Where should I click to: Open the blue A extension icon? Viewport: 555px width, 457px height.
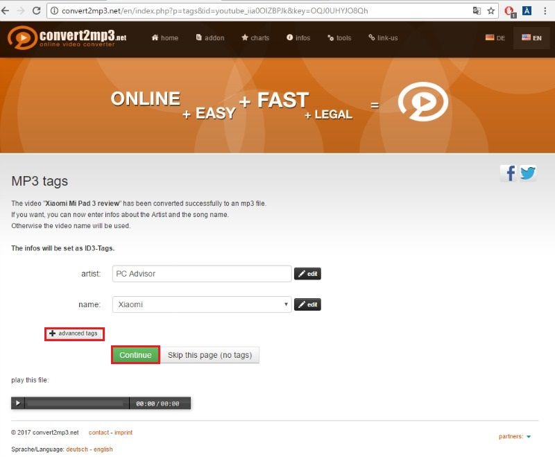527,10
